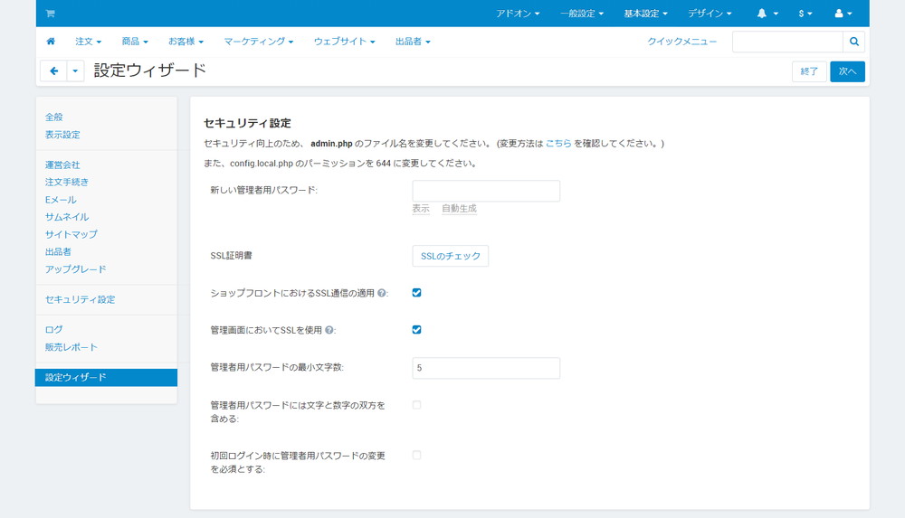Show help for 管理画面SSL setting
Screen dimensions: 905x518
[329, 330]
